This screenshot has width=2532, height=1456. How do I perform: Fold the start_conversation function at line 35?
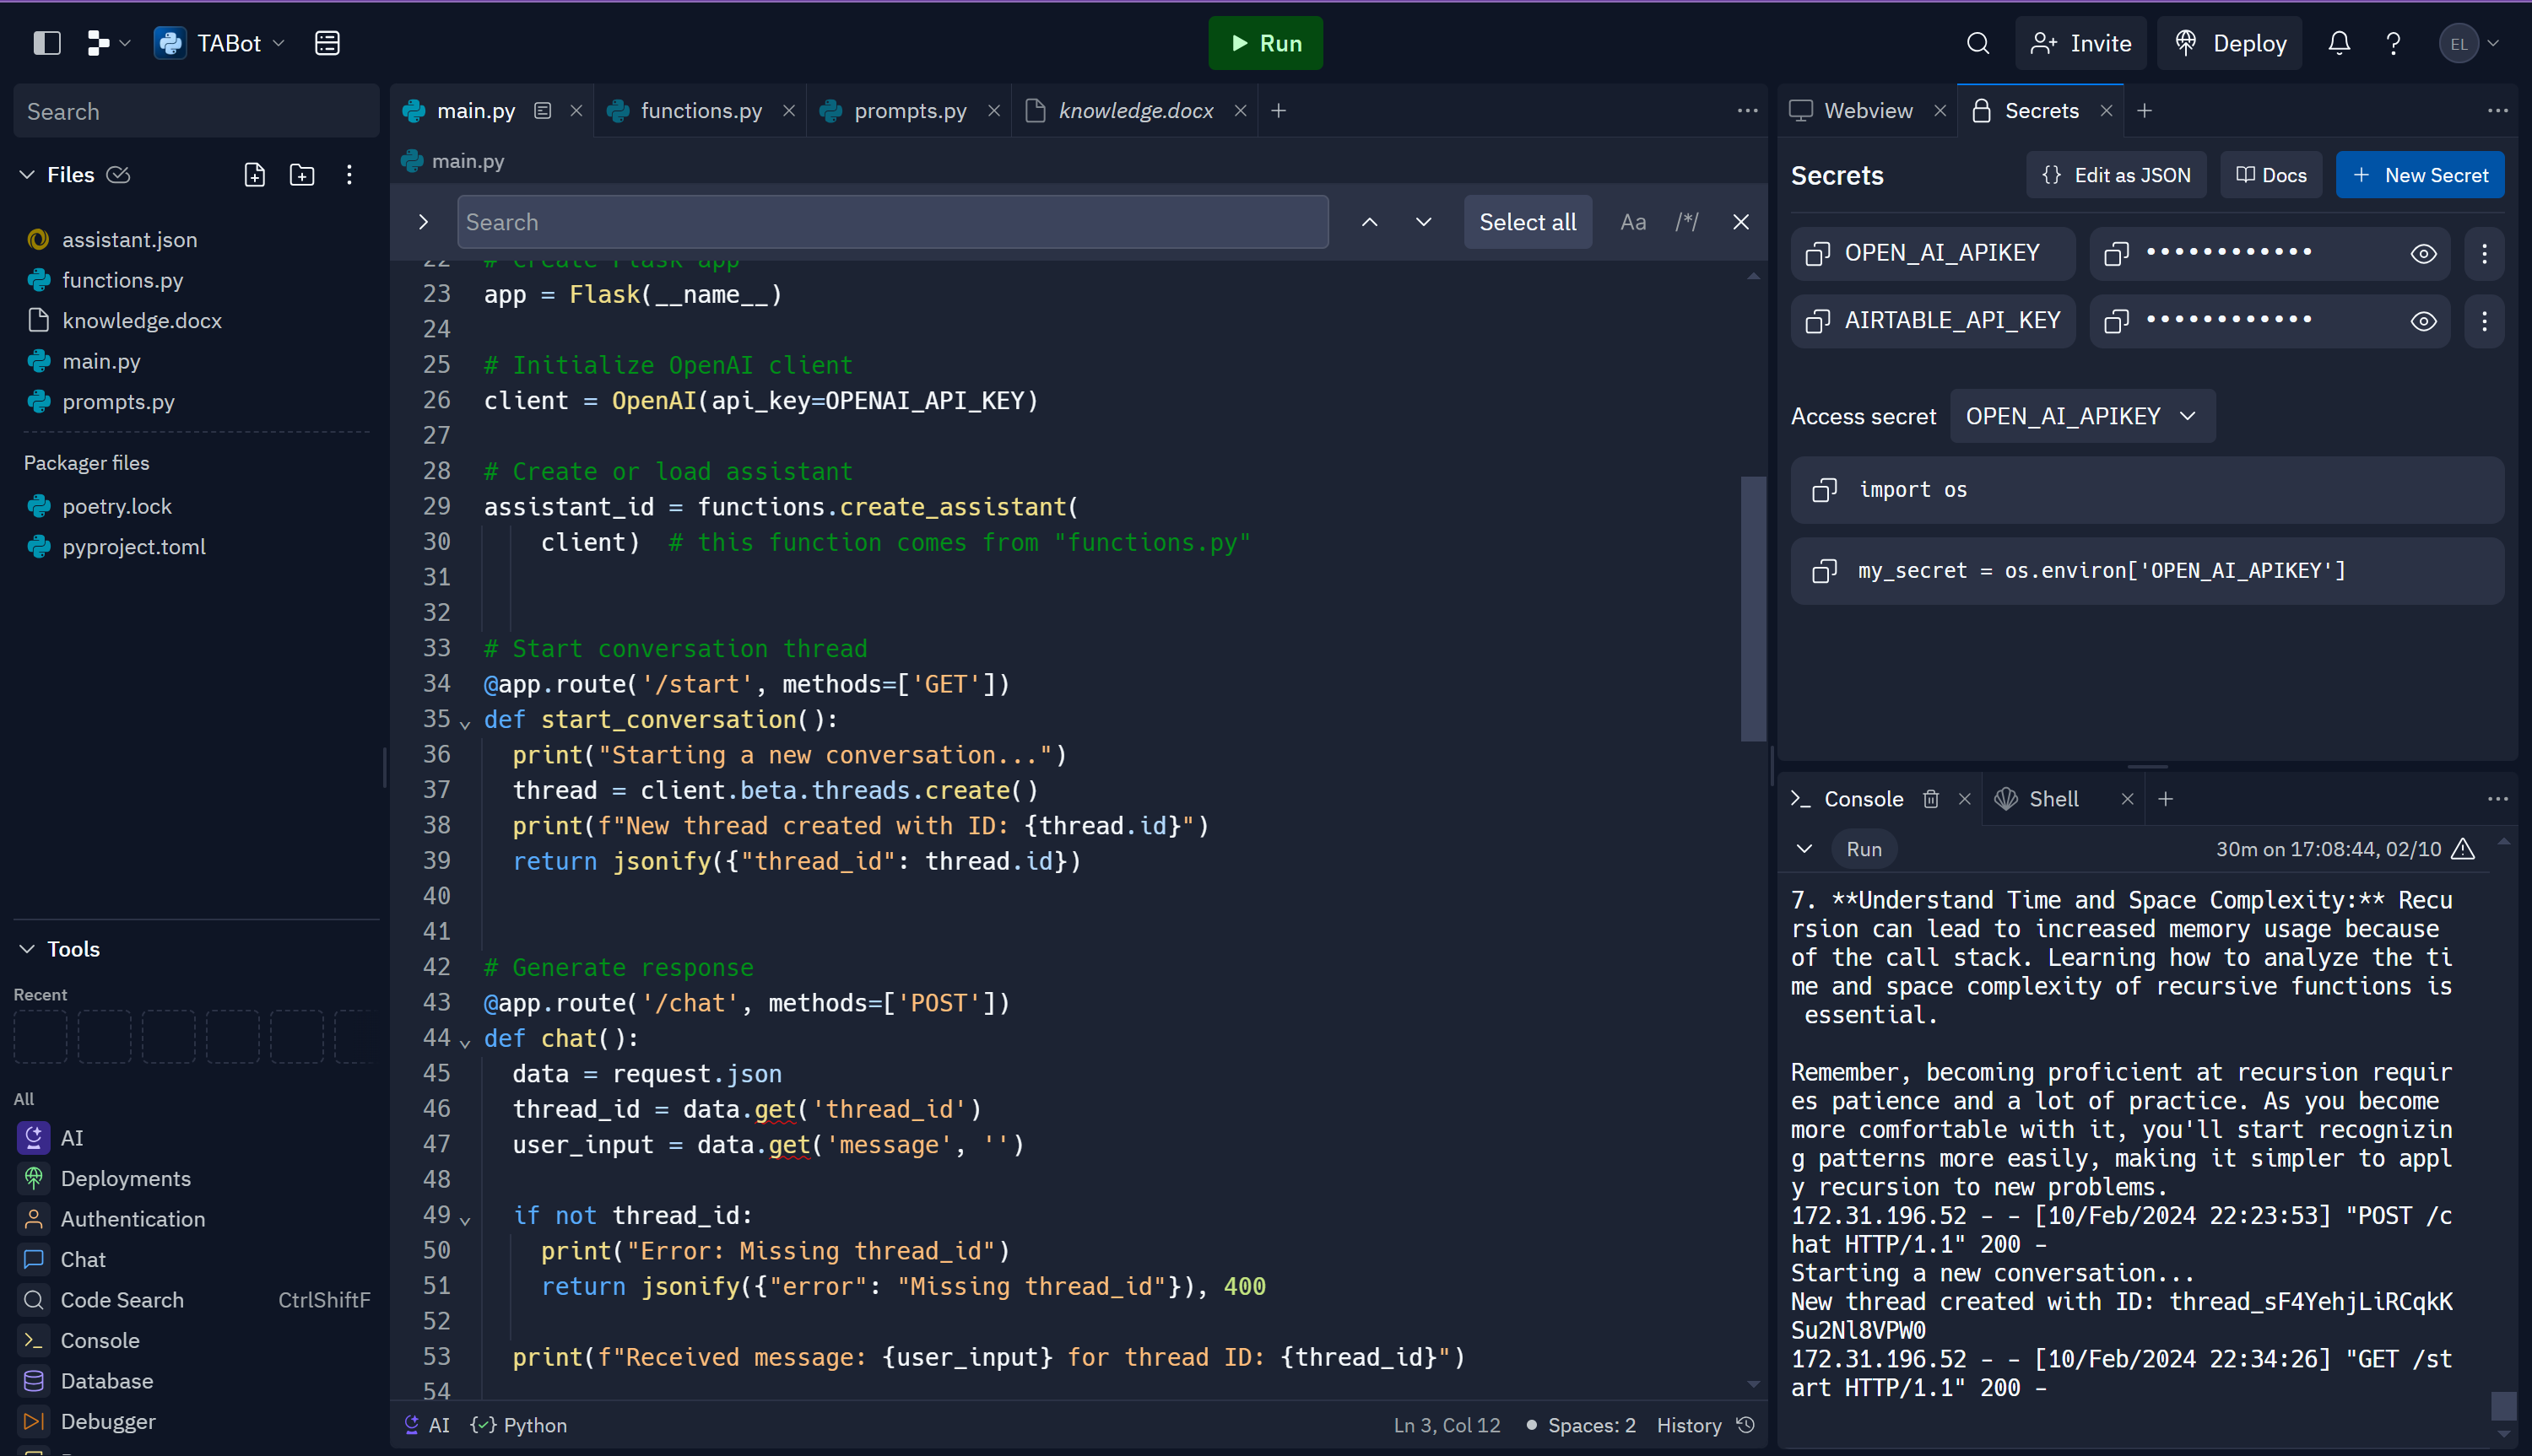coord(465,723)
